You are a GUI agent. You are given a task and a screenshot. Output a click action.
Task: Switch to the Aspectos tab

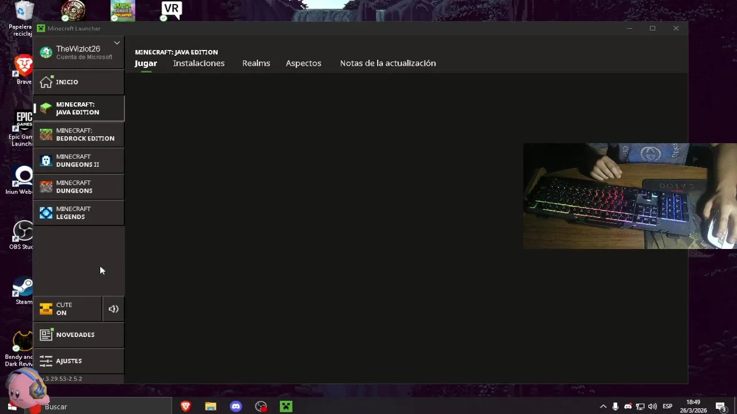click(303, 63)
